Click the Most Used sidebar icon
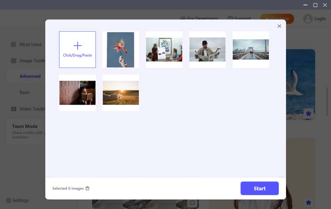 [13, 44]
